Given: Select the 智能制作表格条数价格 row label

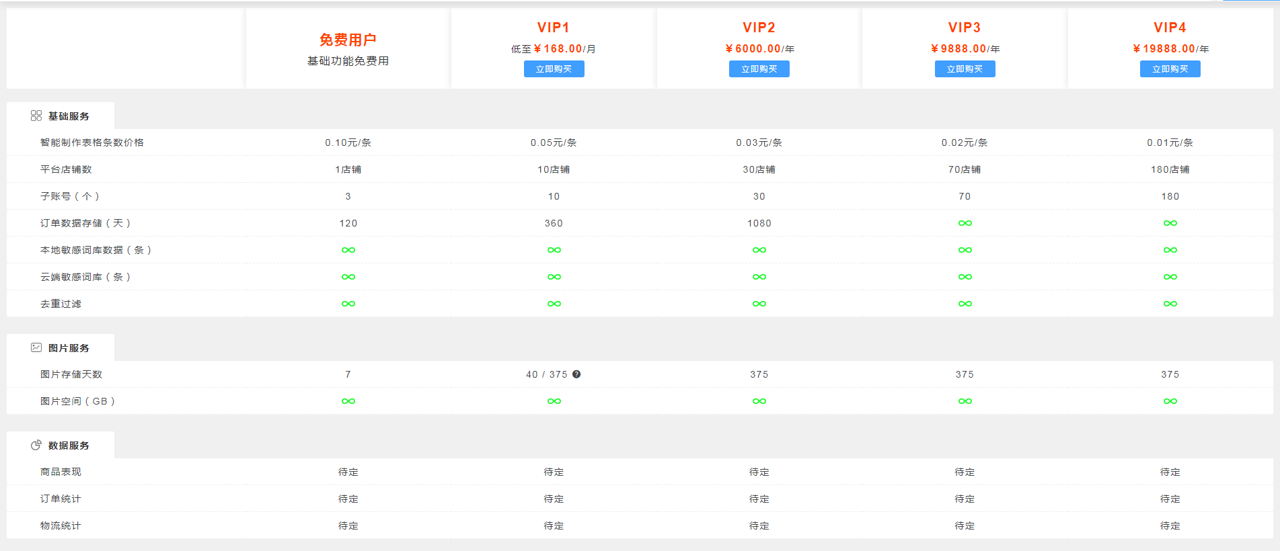Looking at the screenshot, I should tap(92, 142).
